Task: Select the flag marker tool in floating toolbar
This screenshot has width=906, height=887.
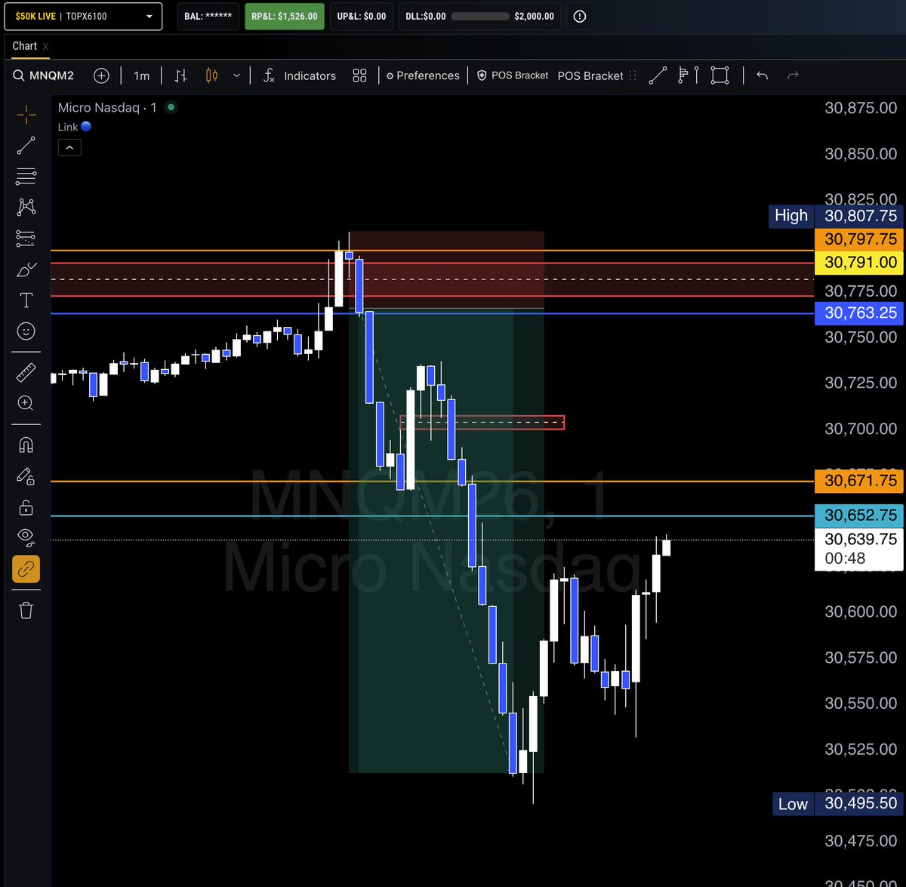Action: click(x=689, y=75)
